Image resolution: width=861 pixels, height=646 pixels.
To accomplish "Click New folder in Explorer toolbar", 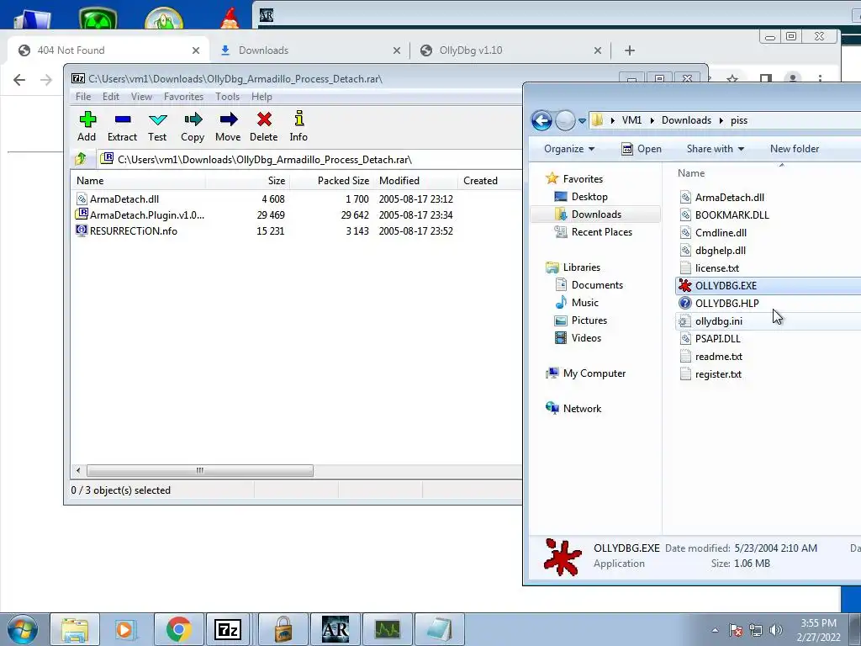I will coord(794,149).
